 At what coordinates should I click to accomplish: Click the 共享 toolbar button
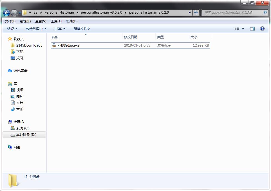[59, 29]
